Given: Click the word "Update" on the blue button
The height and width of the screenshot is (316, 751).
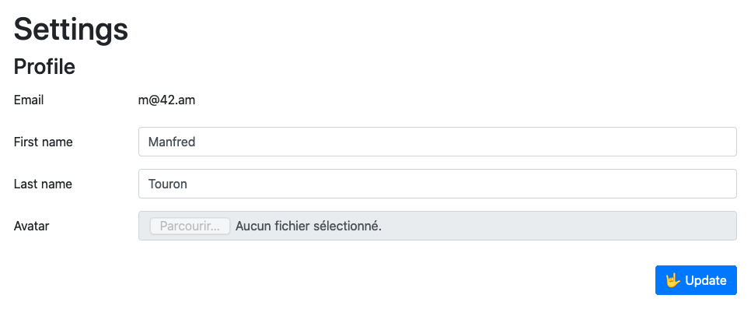Looking at the screenshot, I should 706,280.
